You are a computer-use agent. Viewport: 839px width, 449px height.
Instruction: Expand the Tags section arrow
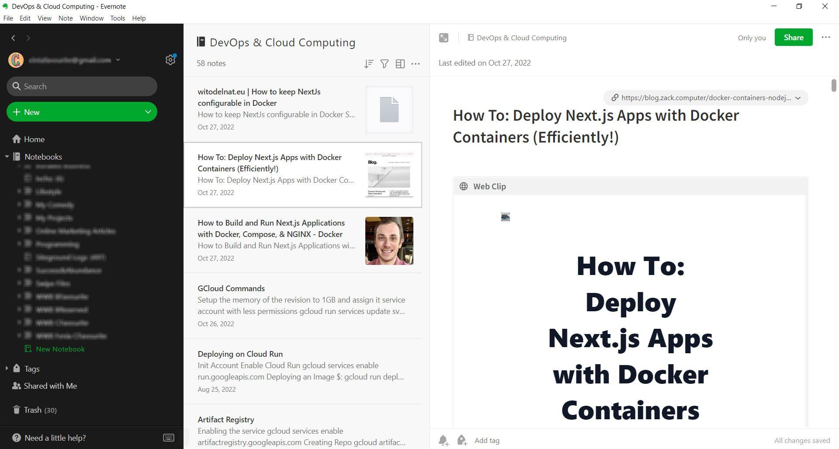click(x=7, y=369)
